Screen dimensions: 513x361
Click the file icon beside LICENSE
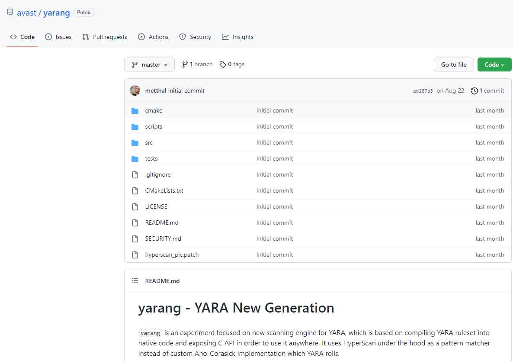click(135, 206)
